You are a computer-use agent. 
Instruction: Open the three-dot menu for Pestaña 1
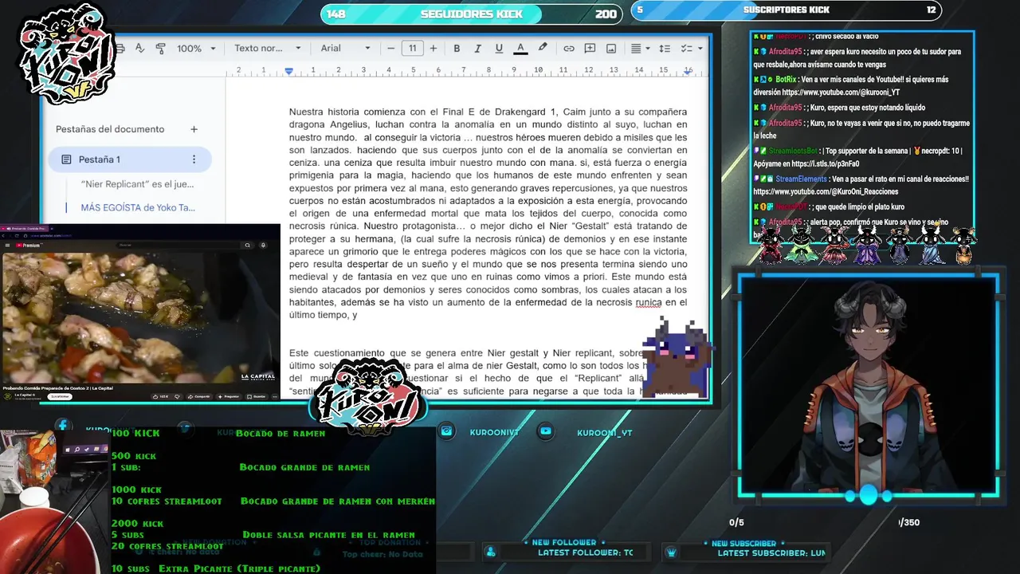click(194, 159)
